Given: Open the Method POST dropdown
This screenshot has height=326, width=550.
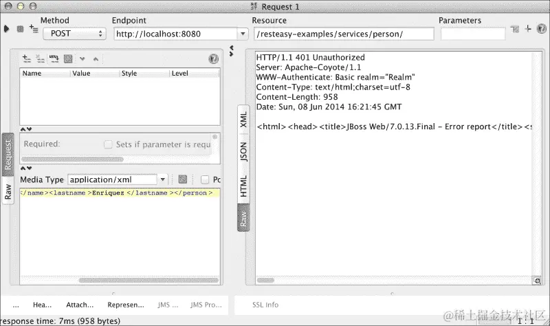Looking at the screenshot, I should 74,34.
